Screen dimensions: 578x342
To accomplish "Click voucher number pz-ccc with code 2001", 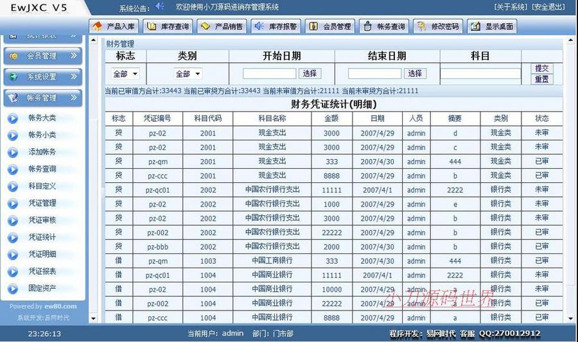I will tap(158, 176).
